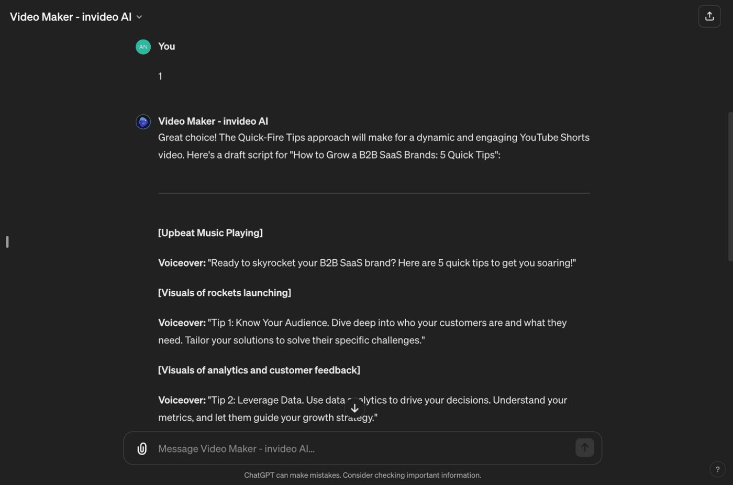Image resolution: width=733 pixels, height=485 pixels.
Task: Select your AN user avatar
Action: click(143, 47)
